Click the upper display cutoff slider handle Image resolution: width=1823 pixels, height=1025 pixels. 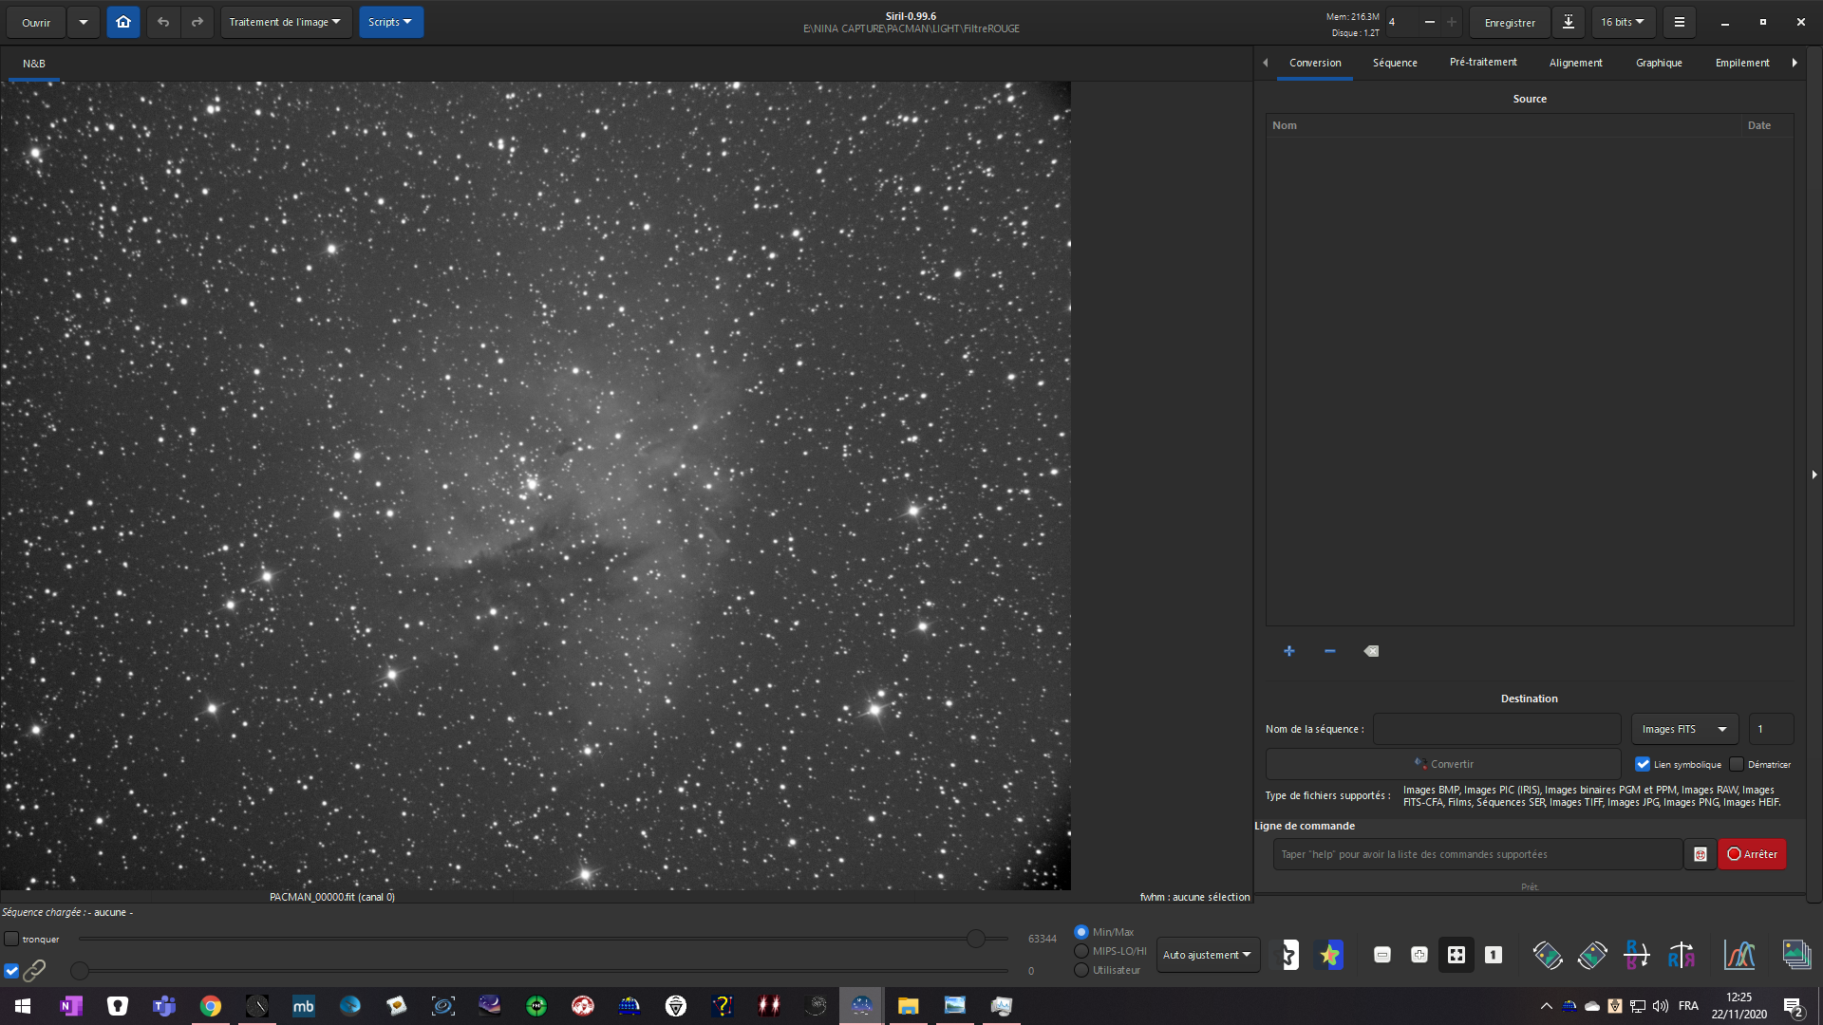(x=975, y=939)
